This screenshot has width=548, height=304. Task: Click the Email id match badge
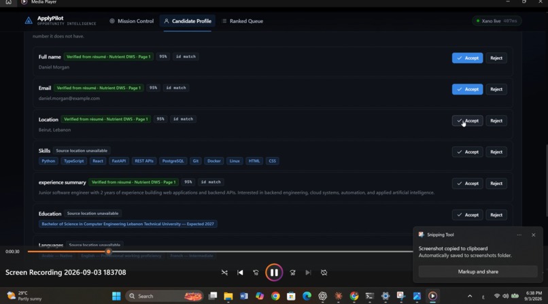pos(176,88)
